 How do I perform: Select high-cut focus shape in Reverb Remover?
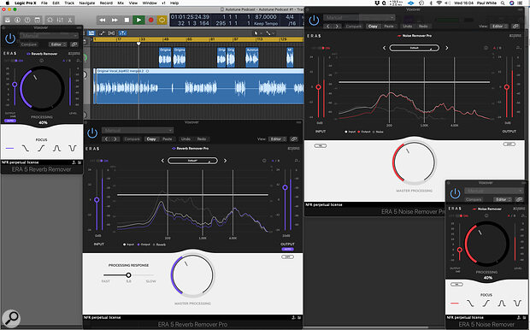click(26, 148)
